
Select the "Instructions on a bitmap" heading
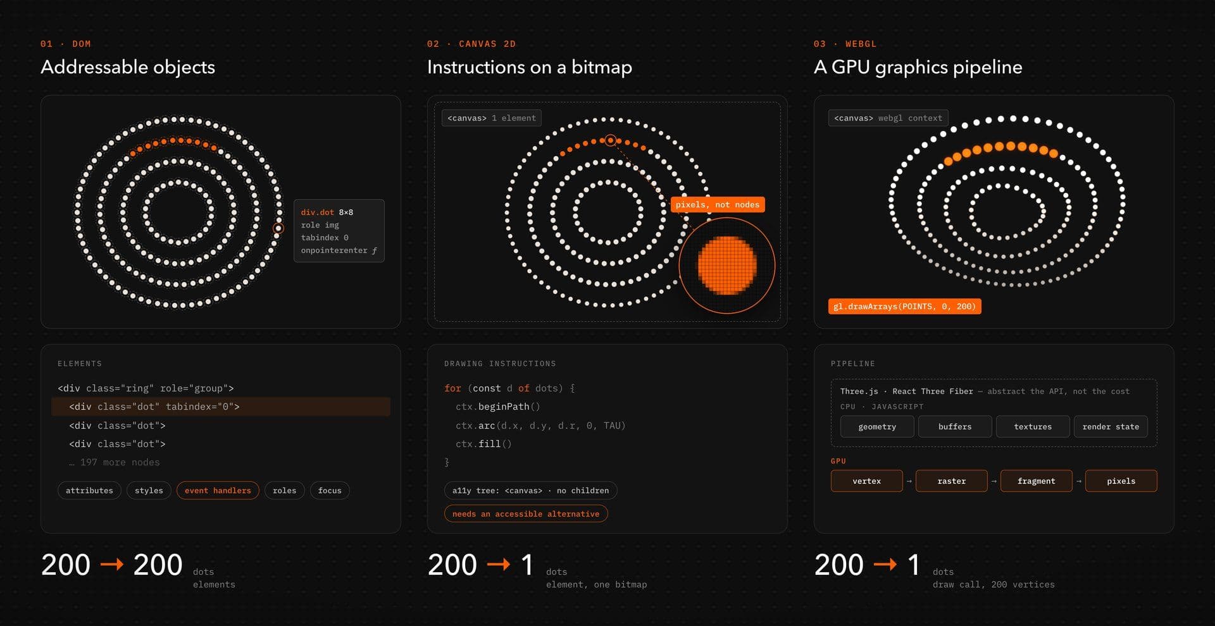coord(530,67)
